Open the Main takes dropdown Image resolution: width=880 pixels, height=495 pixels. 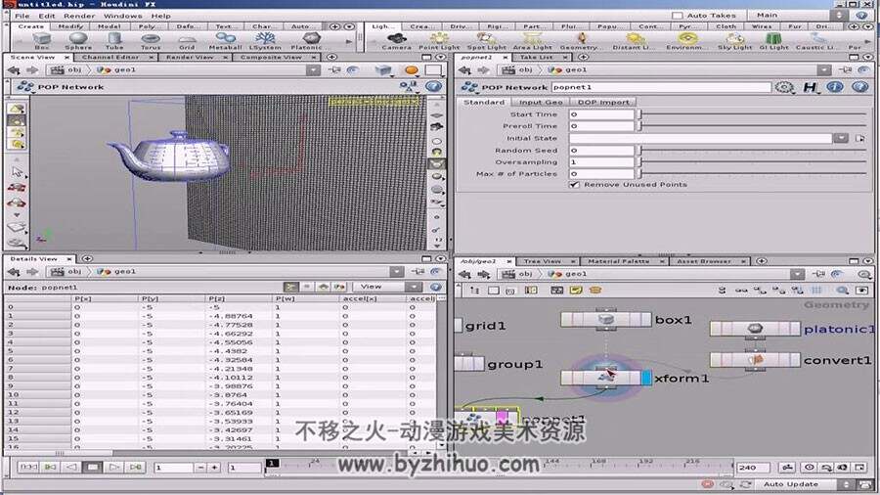tap(839, 15)
